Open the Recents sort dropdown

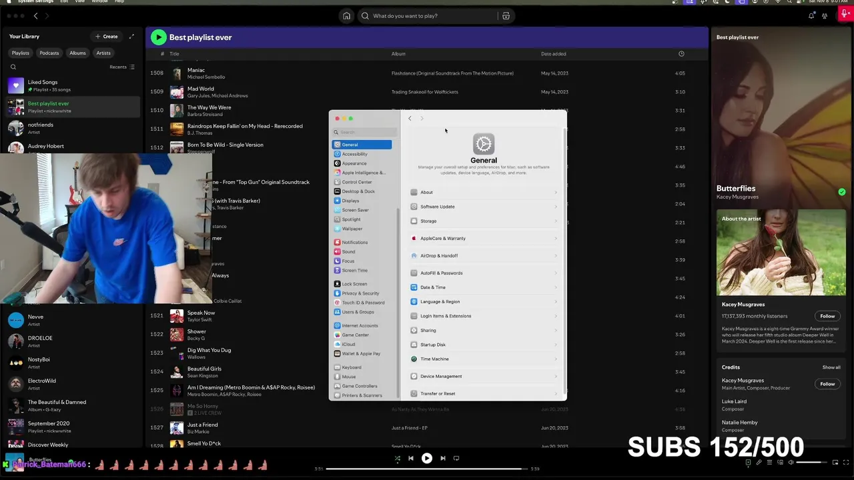click(x=122, y=67)
